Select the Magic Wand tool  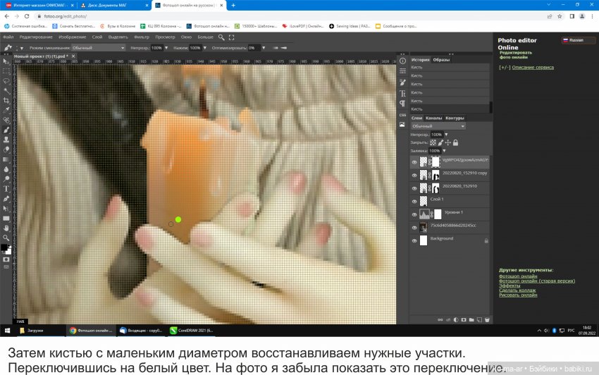coord(6,91)
